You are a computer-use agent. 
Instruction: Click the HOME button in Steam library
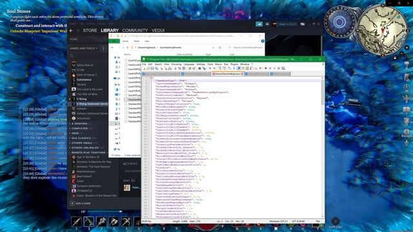74,39
